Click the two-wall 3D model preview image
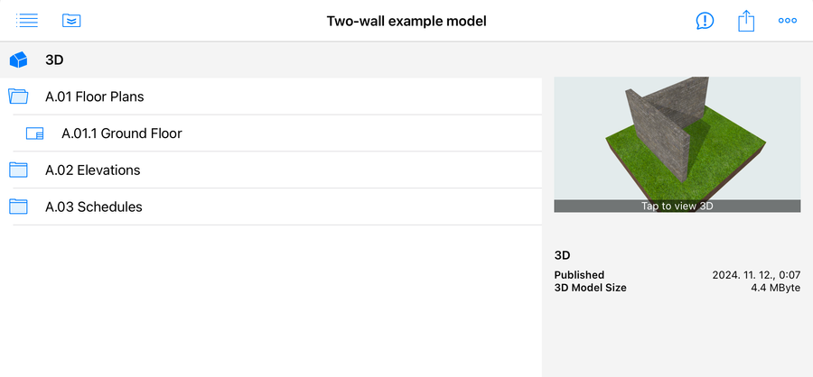Screen dimensions: 813x377 [677, 140]
